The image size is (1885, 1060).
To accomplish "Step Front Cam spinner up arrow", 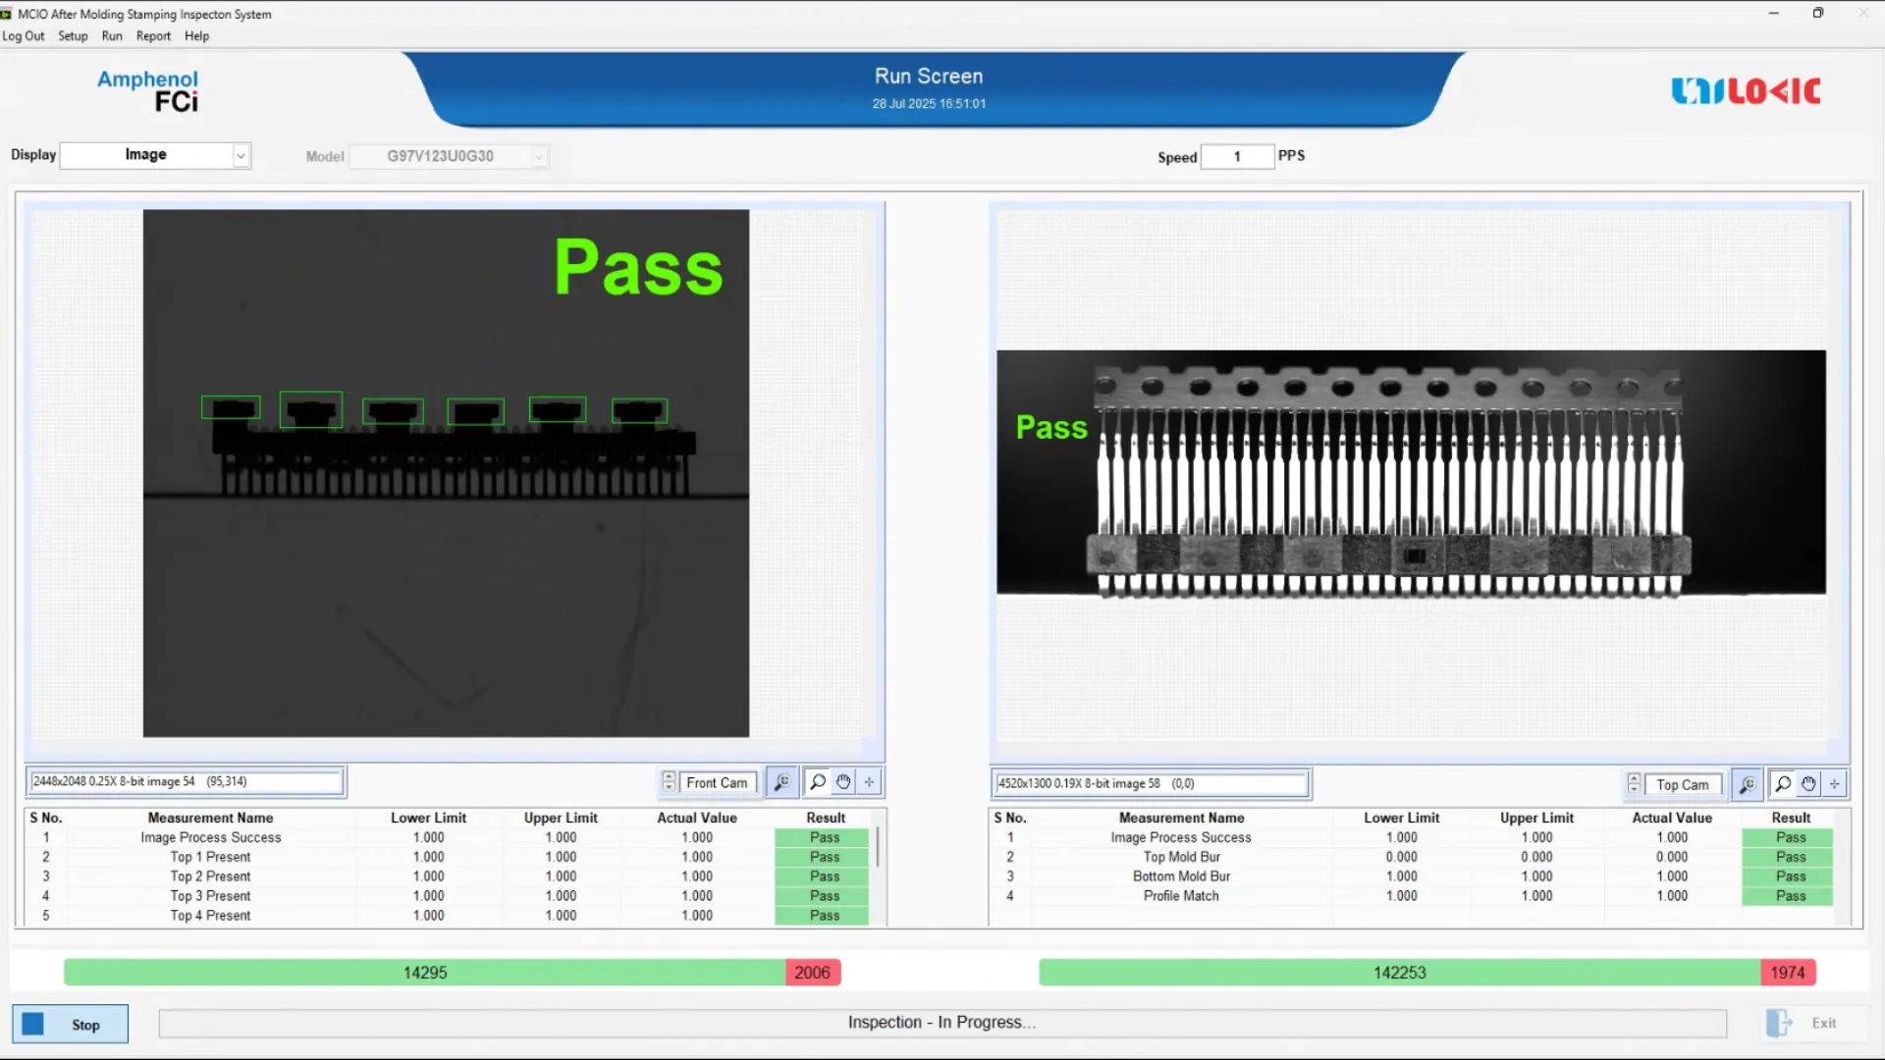I will coord(669,776).
